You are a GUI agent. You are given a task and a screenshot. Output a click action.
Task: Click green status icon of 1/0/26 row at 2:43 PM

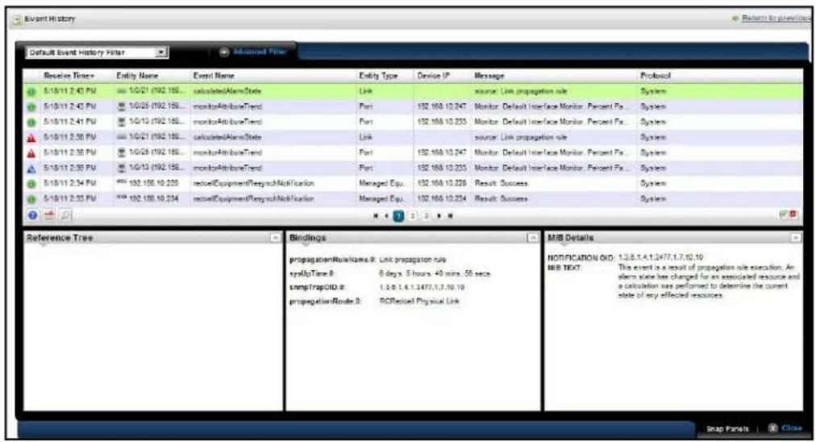coord(31,107)
